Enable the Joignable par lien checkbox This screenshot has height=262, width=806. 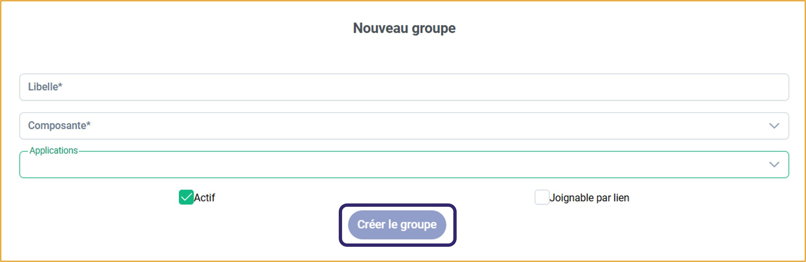point(542,197)
